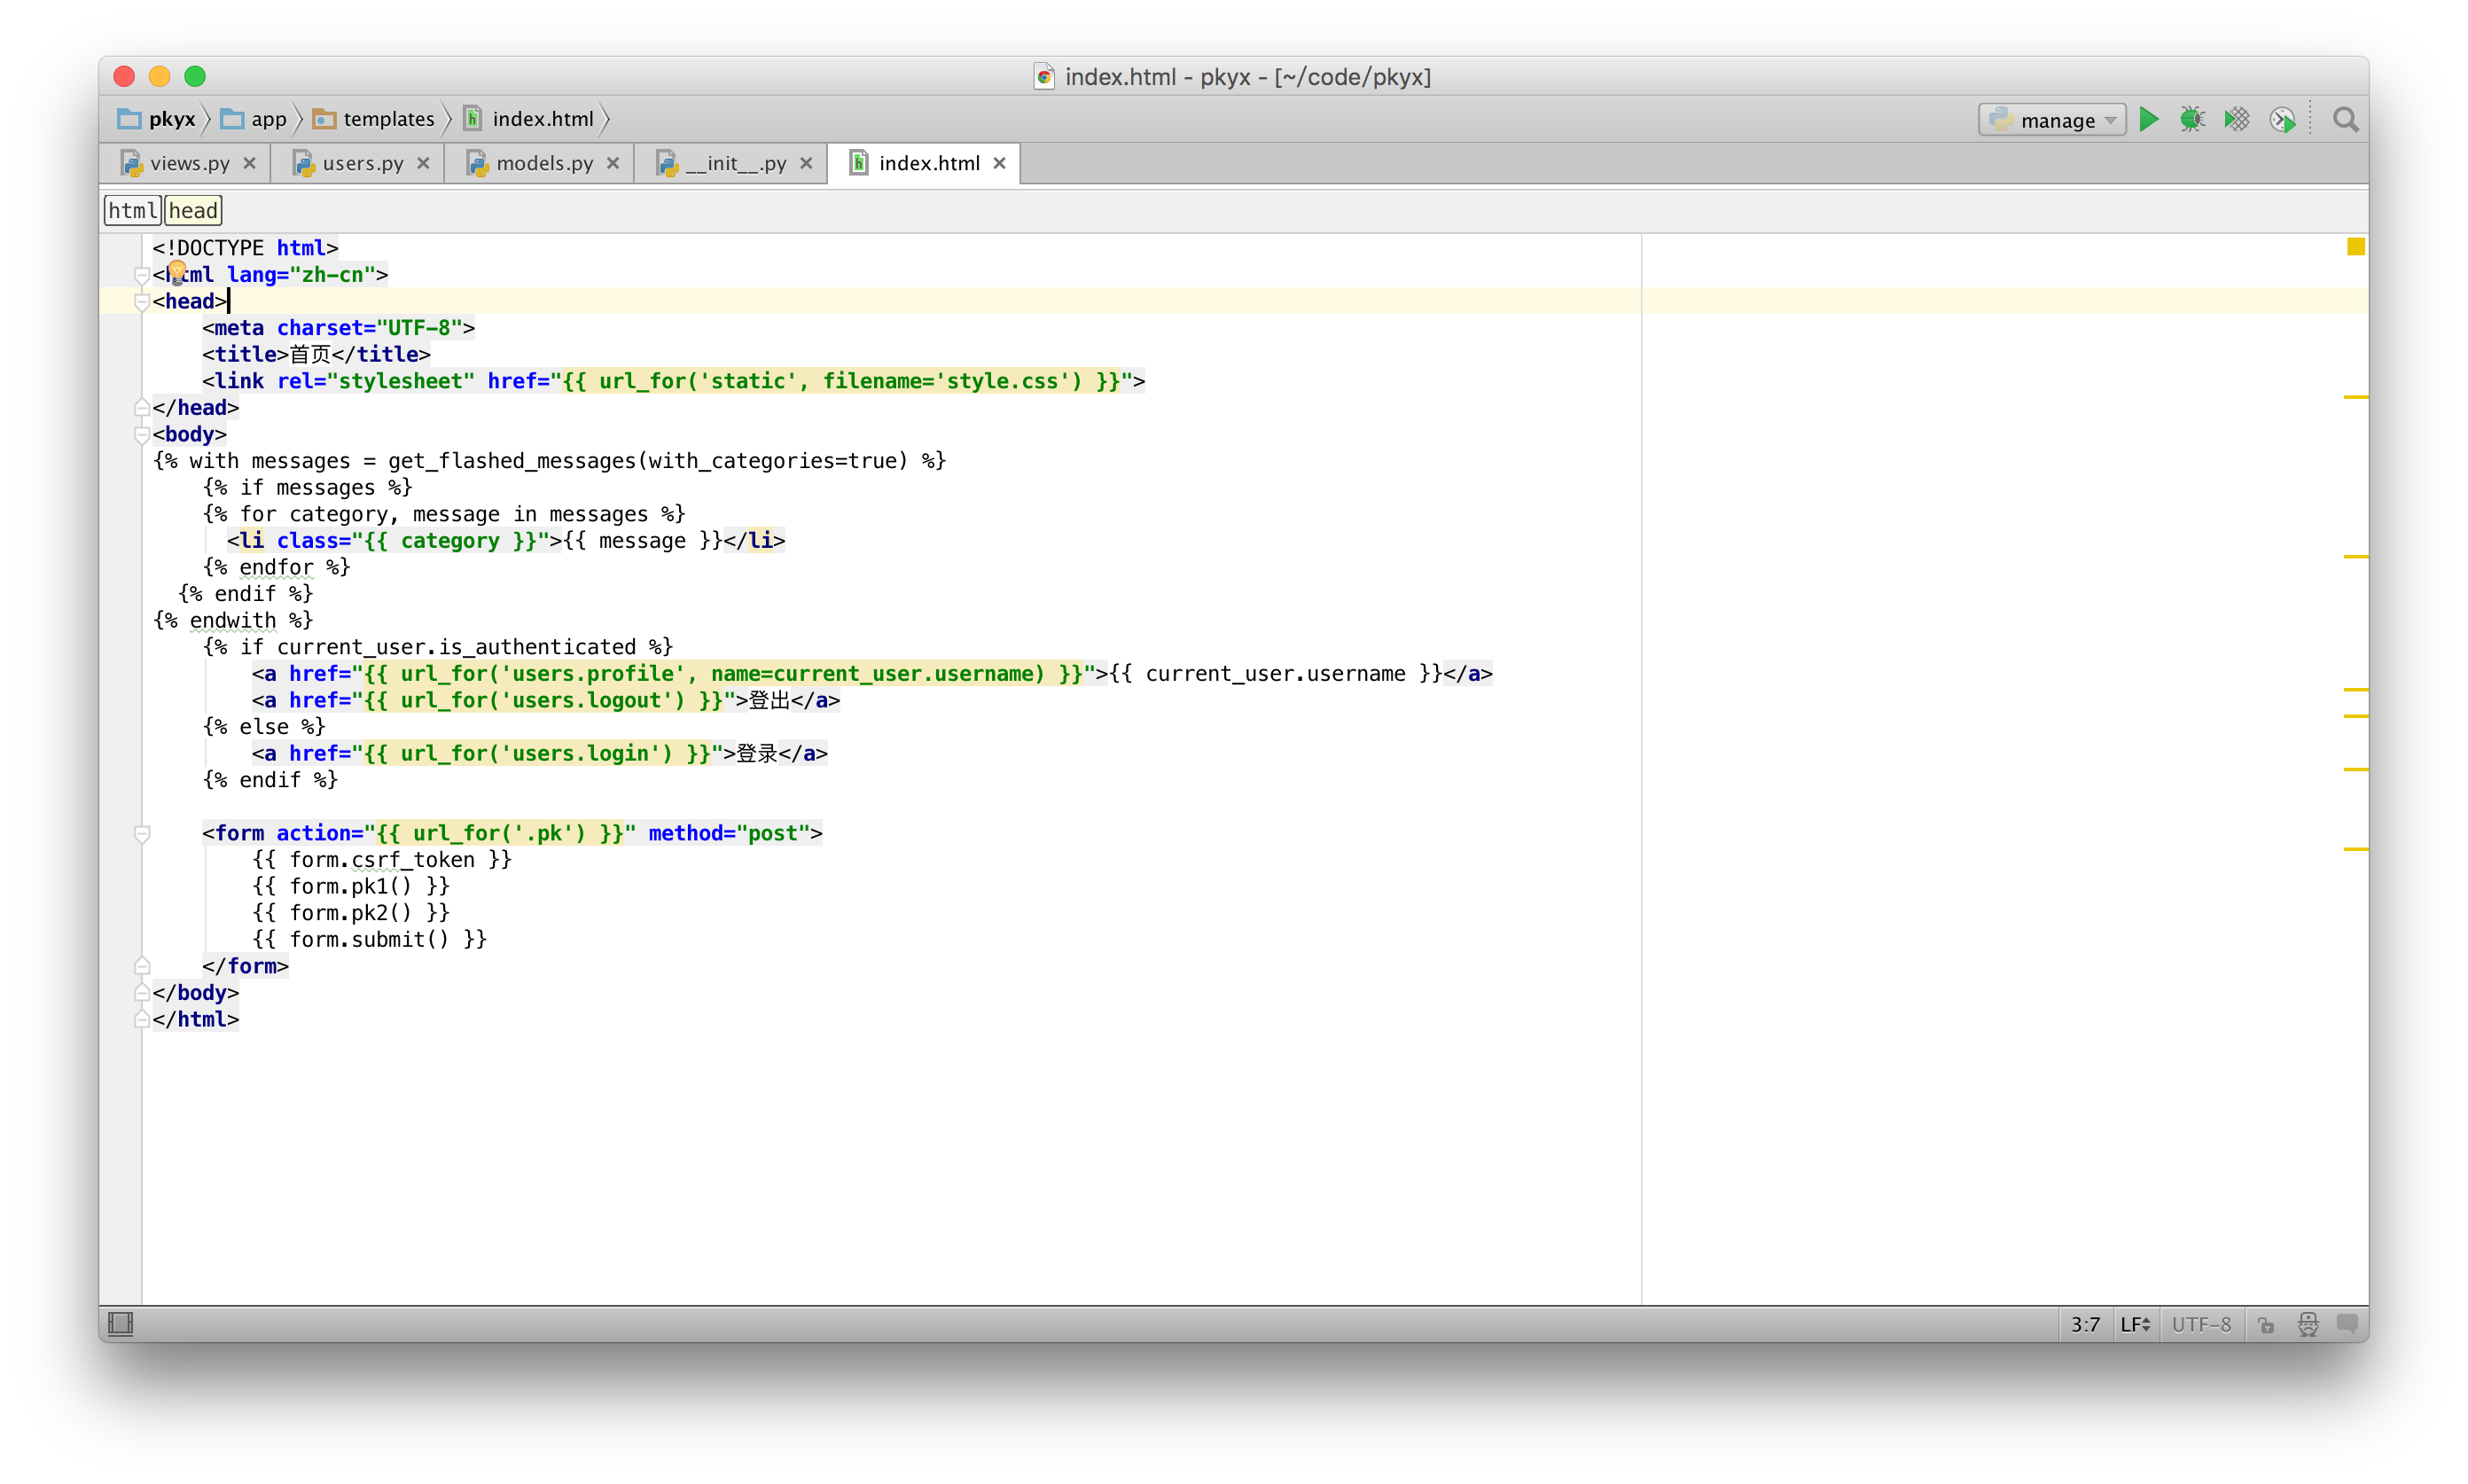Open Search Everywhere magnifier
Screen dimensions: 2468x1484
[2345, 120]
